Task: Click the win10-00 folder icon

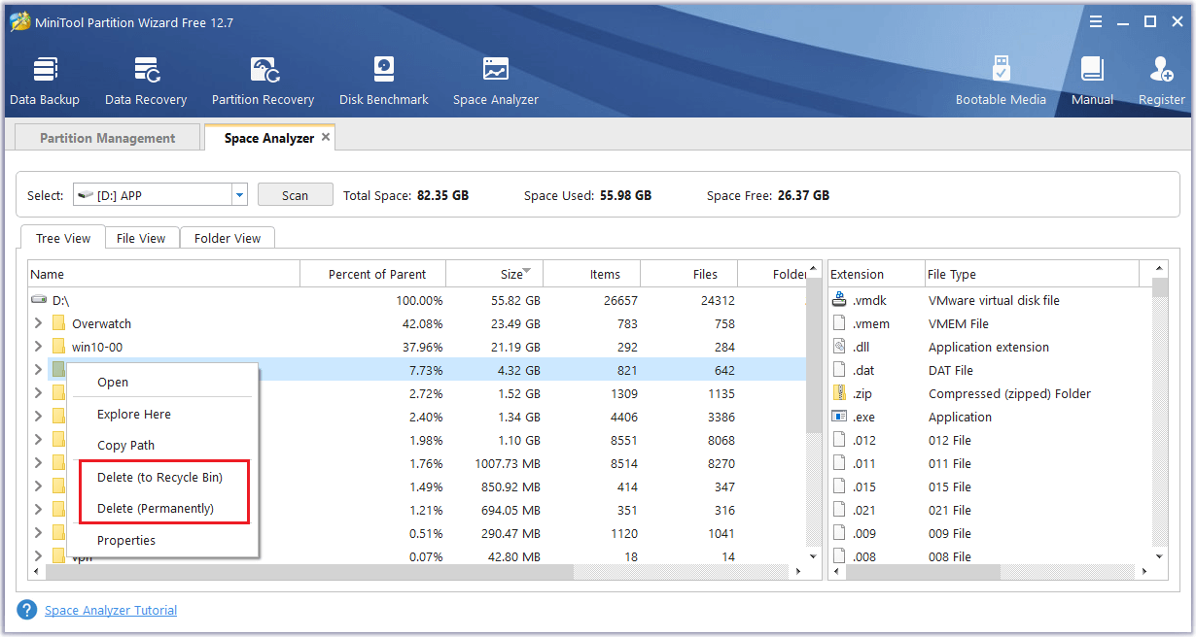Action: (x=58, y=347)
